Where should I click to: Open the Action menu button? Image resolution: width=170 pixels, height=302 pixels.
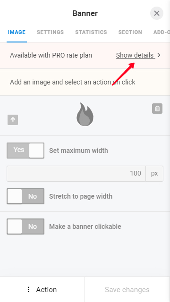click(42, 289)
